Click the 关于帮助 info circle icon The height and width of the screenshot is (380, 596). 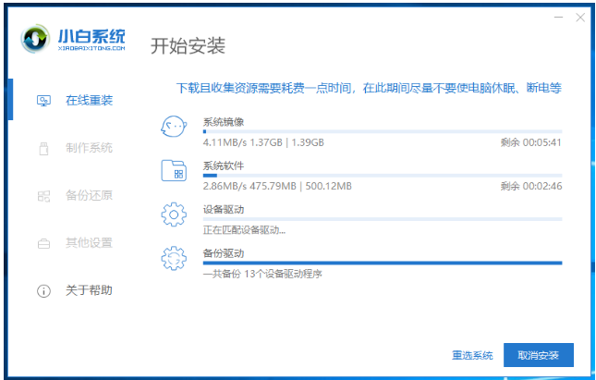pos(43,291)
